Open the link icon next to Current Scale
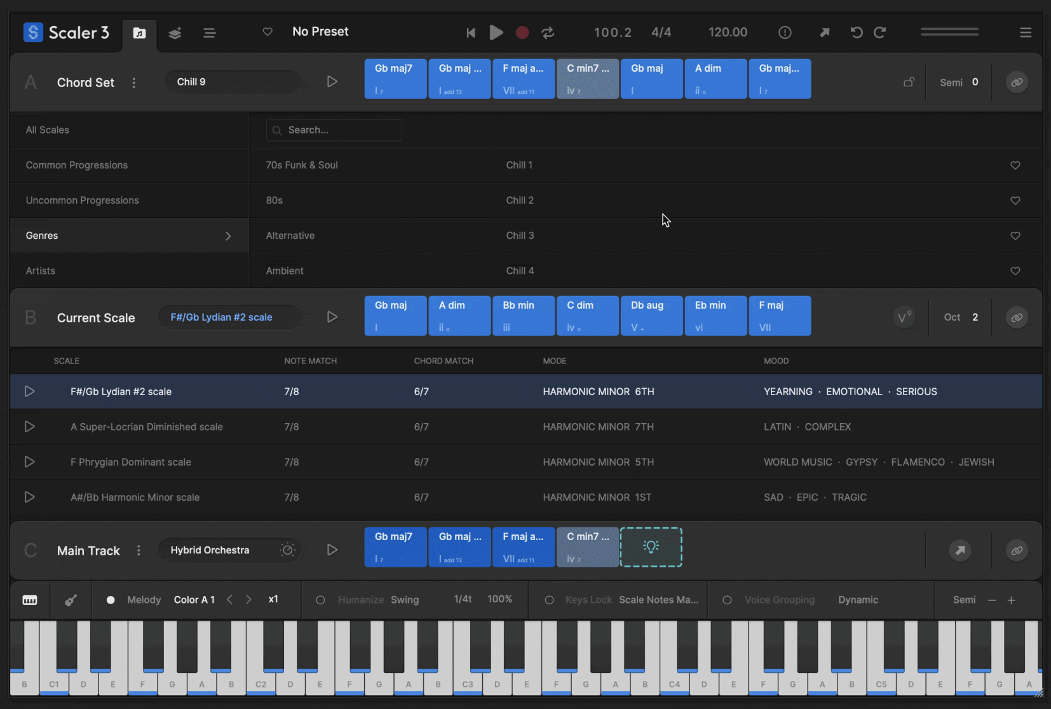The image size is (1051, 709). (1016, 317)
